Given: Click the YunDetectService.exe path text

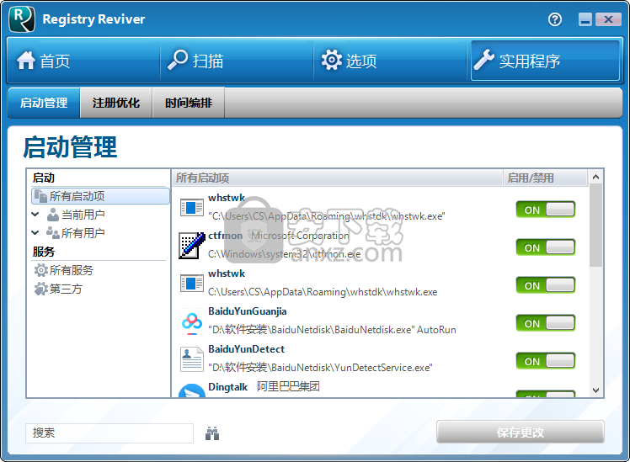Looking at the screenshot, I should [320, 367].
